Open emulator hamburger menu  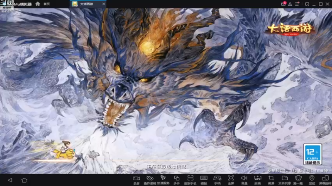click(297, 4)
